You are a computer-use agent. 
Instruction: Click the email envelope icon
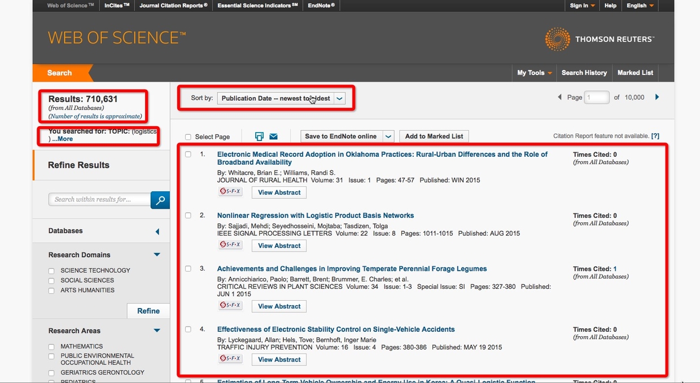(274, 137)
